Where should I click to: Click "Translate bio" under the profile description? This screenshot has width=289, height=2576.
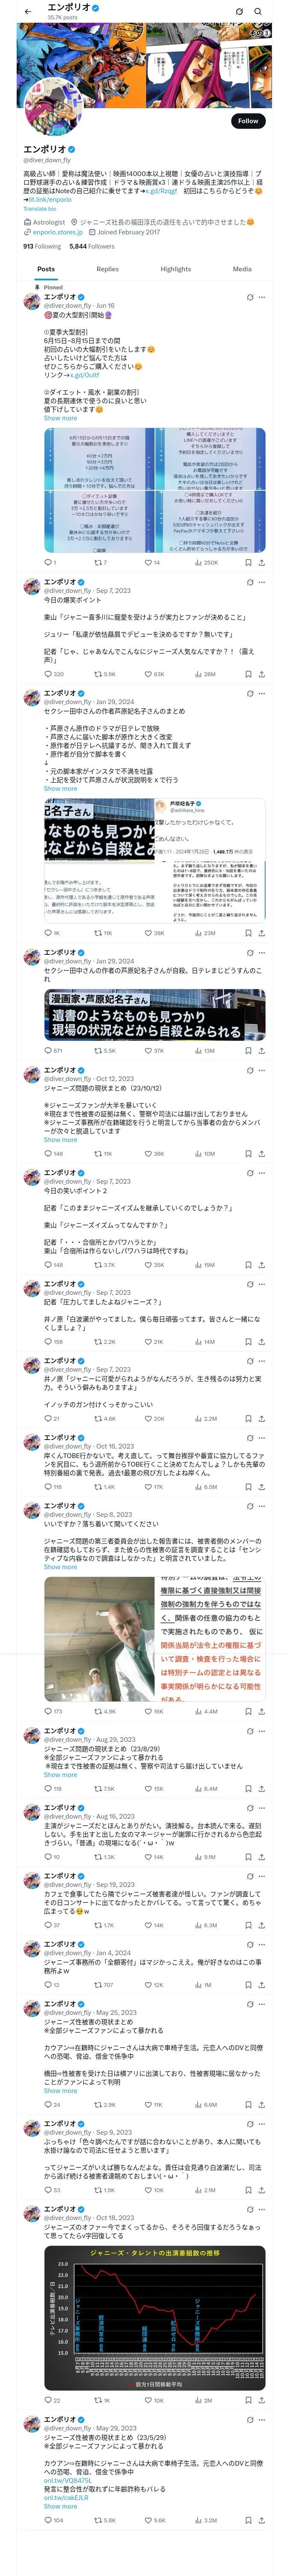40,209
